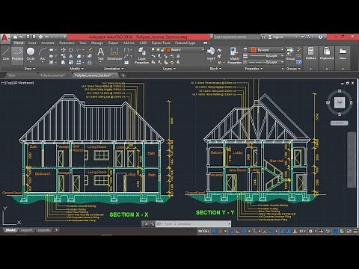
Task: Select the Line drawing tool
Action: tap(6, 54)
